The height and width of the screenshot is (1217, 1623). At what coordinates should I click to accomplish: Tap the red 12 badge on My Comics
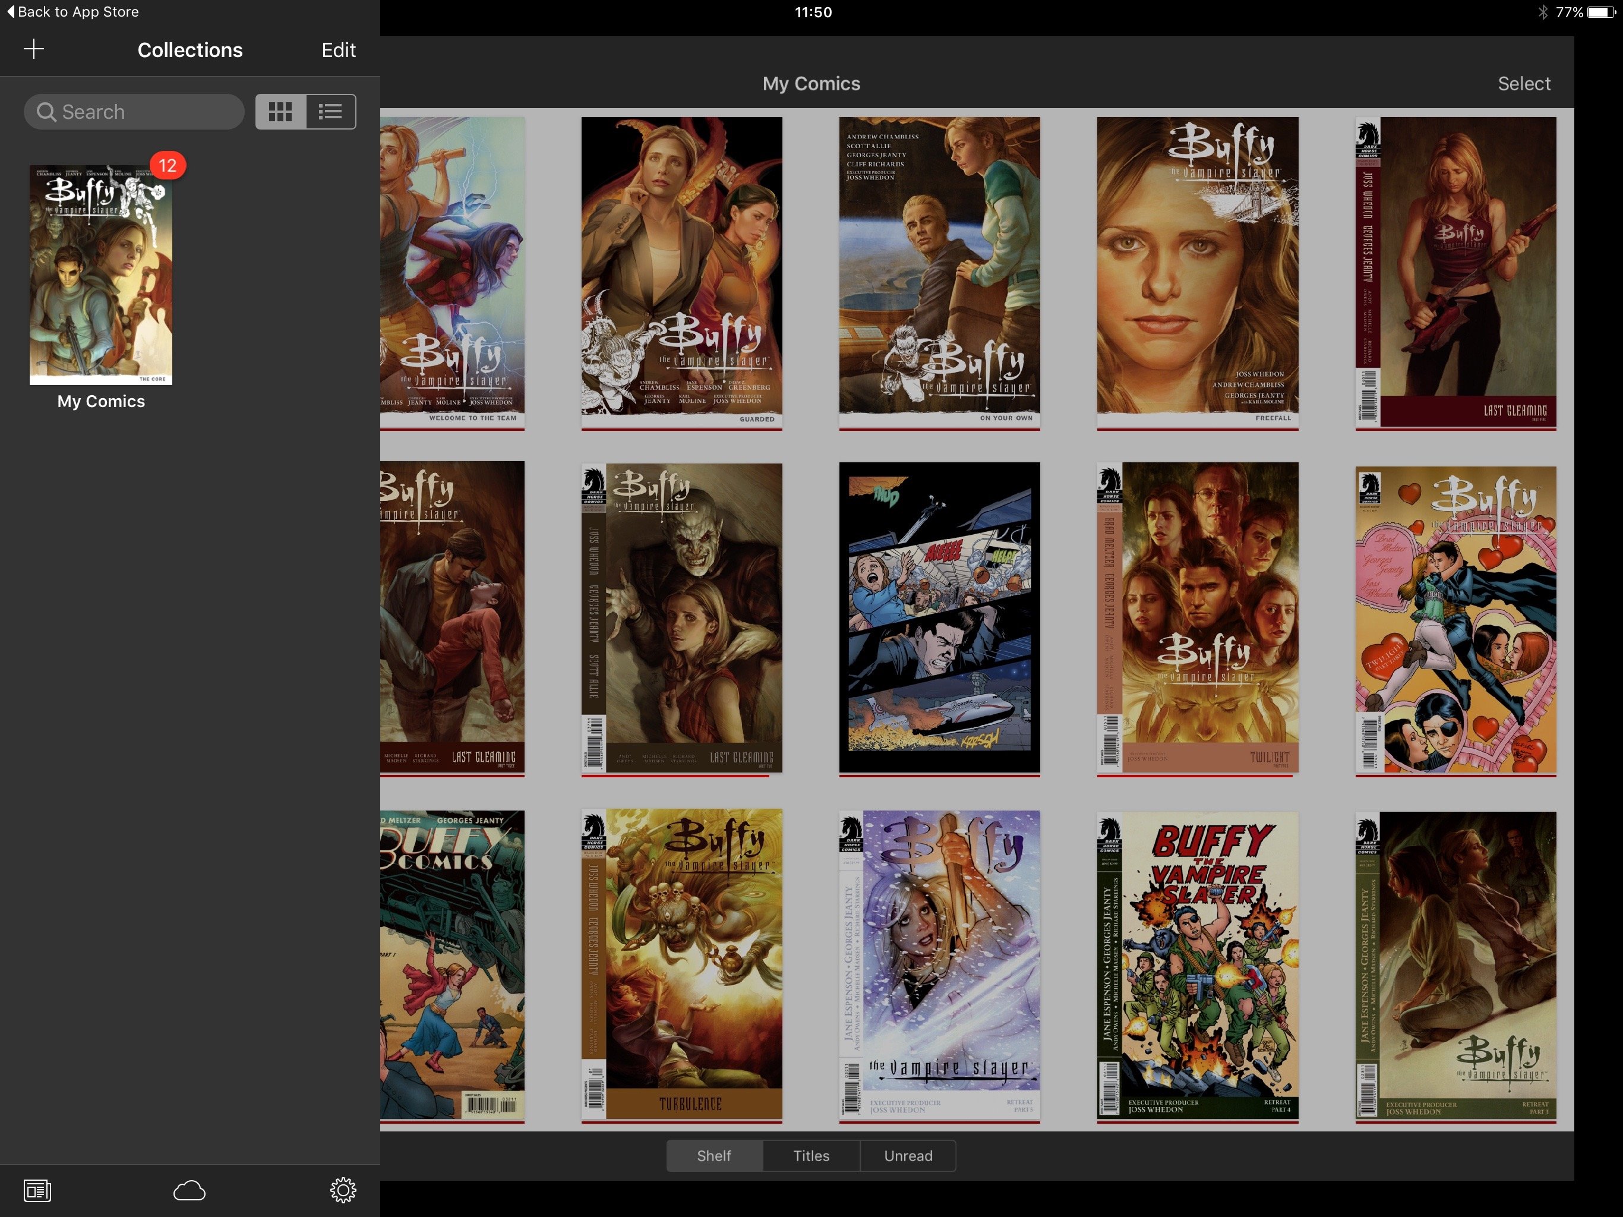point(168,165)
